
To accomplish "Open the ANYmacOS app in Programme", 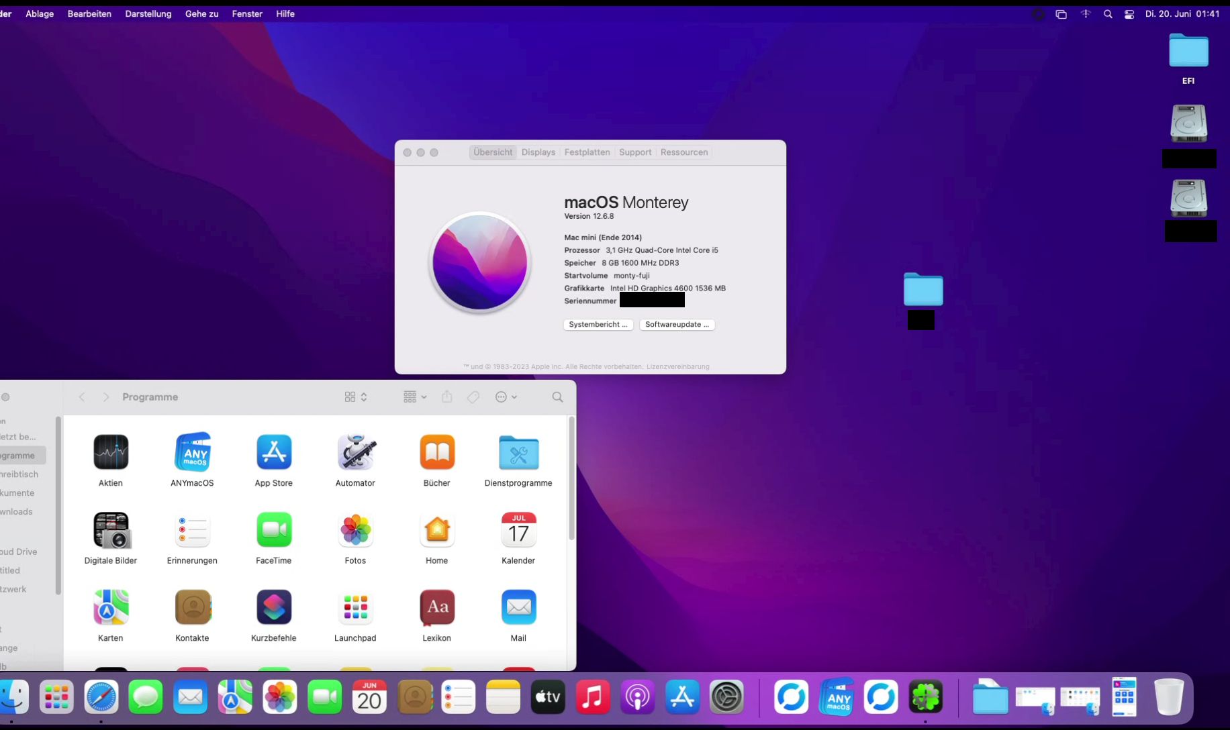I will (192, 452).
